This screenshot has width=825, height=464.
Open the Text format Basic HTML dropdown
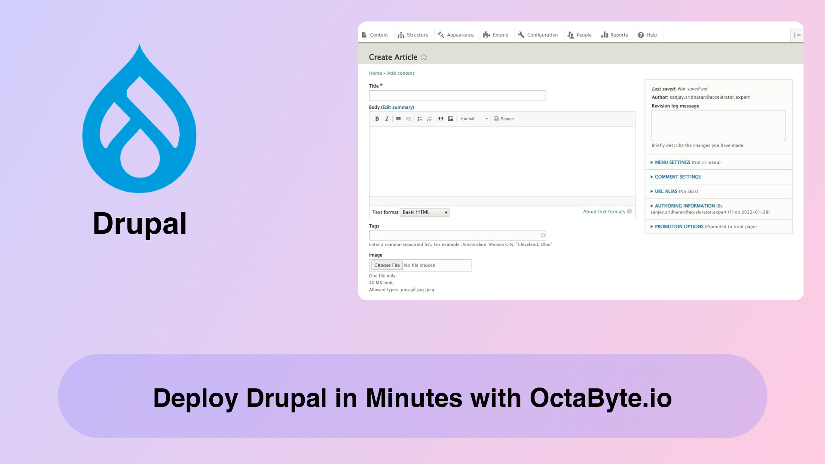[x=425, y=212]
